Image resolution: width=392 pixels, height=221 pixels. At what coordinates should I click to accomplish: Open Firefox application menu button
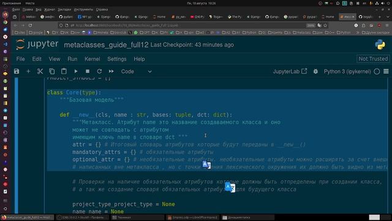coord(387,25)
